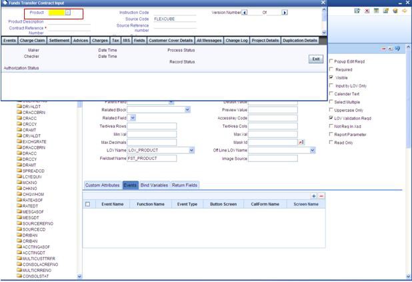This screenshot has height=282, width=412.
Task: Click the Image Source input field
Action: point(273,159)
